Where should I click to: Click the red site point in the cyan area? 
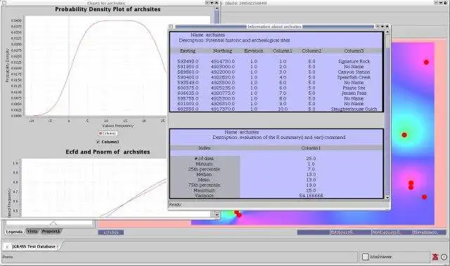404,135
